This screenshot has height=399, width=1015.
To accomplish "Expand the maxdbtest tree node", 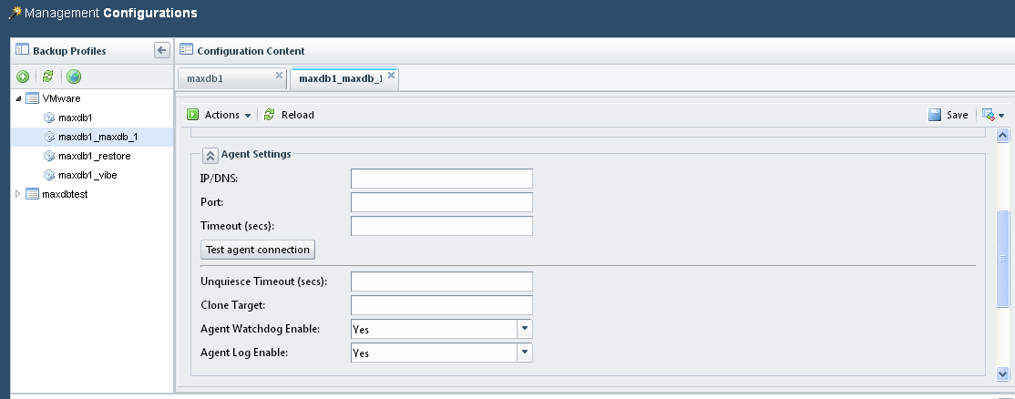I will tap(17, 193).
